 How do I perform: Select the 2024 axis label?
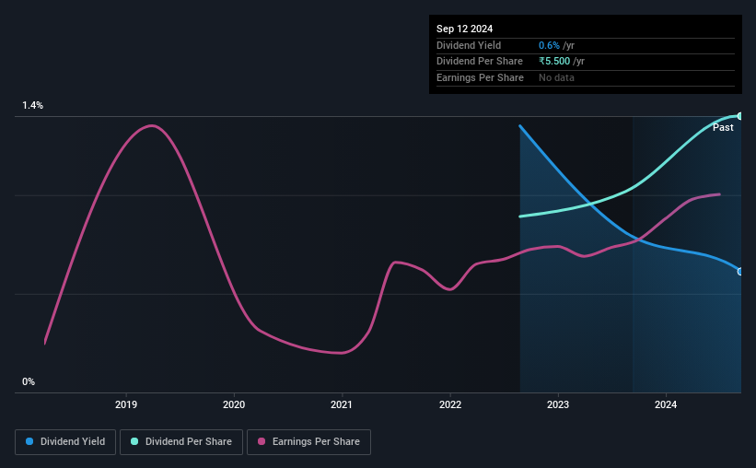coord(666,404)
